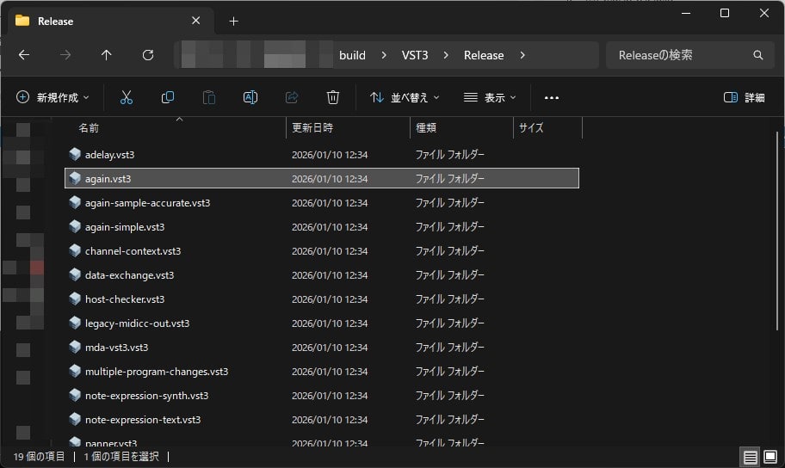785x468 pixels.
Task: Click build in the breadcrumb path
Action: point(352,55)
